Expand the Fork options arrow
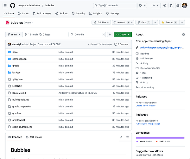 (x=155, y=22)
